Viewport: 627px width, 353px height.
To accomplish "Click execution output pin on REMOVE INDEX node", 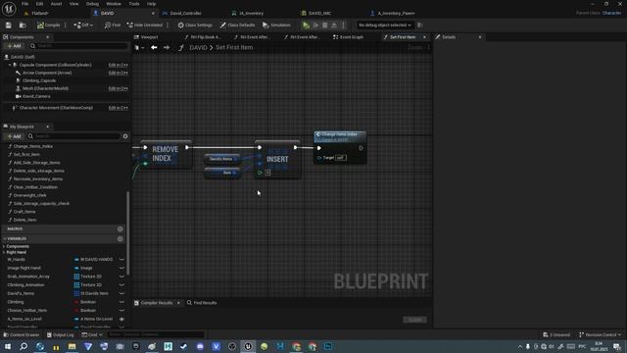I will coord(187,148).
